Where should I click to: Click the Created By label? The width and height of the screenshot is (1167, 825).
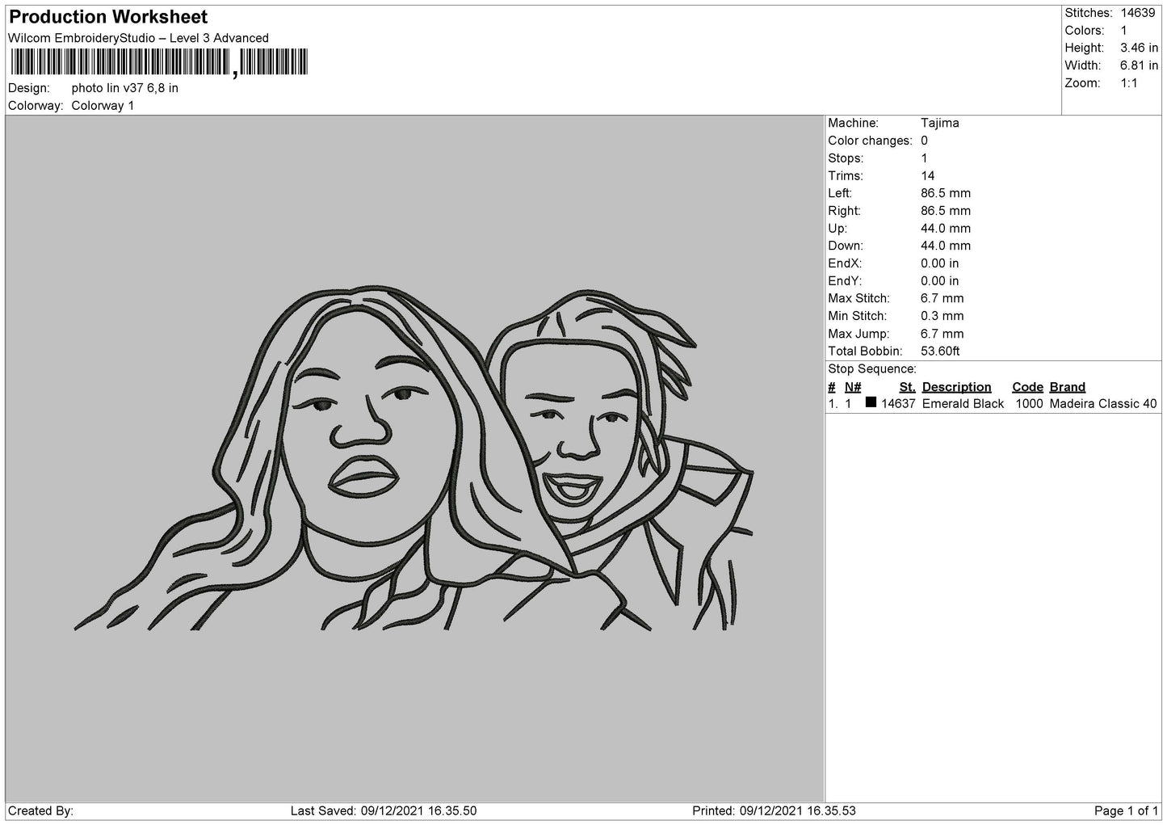click(x=40, y=810)
